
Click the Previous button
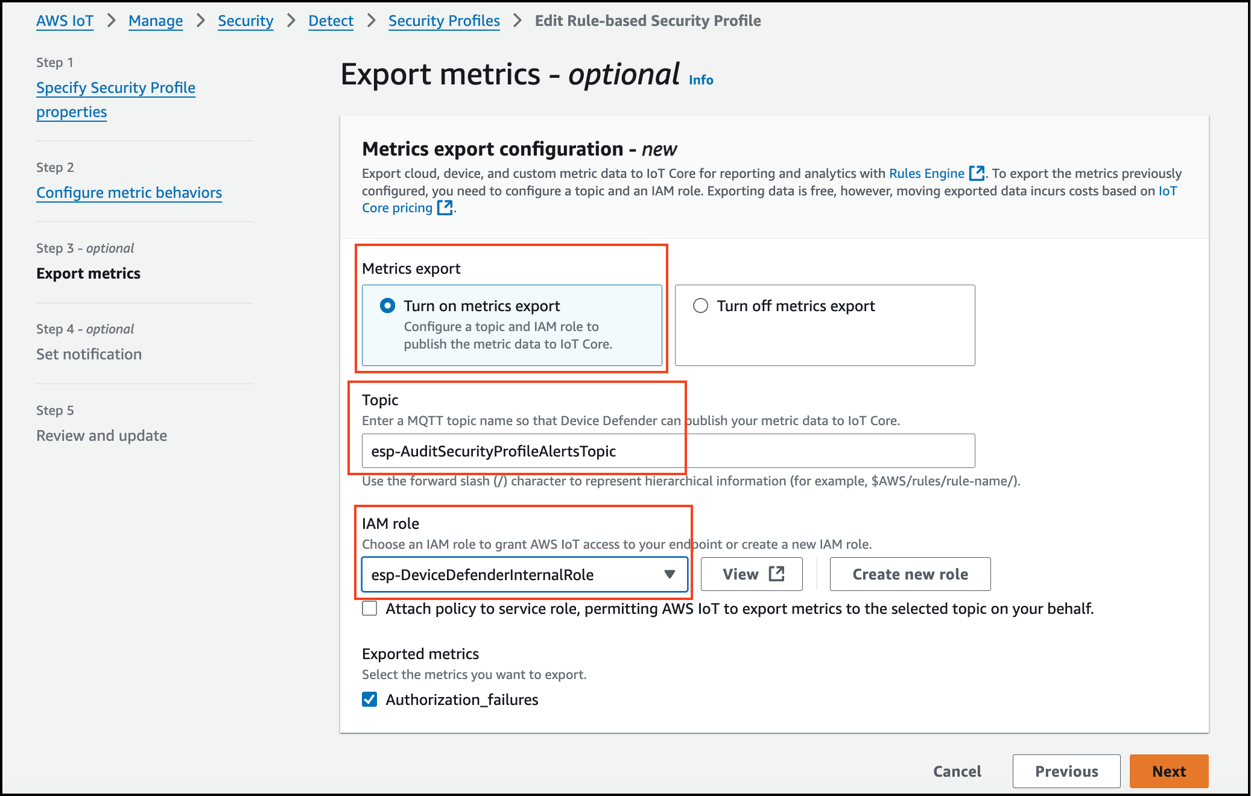click(1066, 771)
